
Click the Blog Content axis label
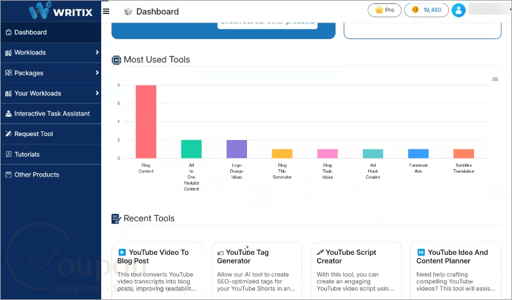point(146,168)
